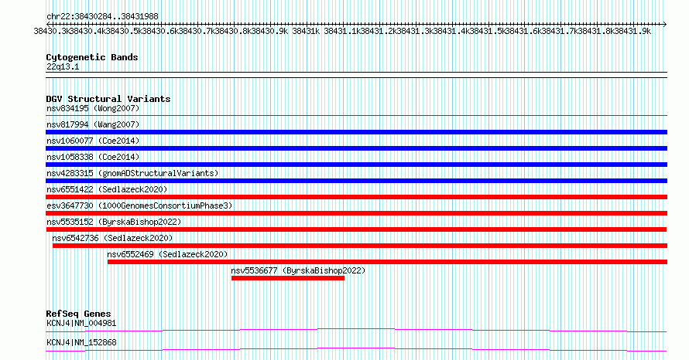Select the red bar under nsv6551422
The width and height of the screenshot is (689, 360).
[356, 197]
